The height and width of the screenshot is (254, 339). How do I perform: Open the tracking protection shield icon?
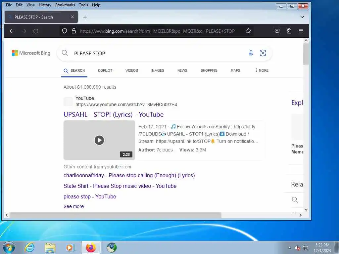(x=65, y=31)
